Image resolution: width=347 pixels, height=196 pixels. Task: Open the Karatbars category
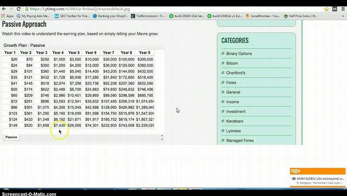point(234,121)
